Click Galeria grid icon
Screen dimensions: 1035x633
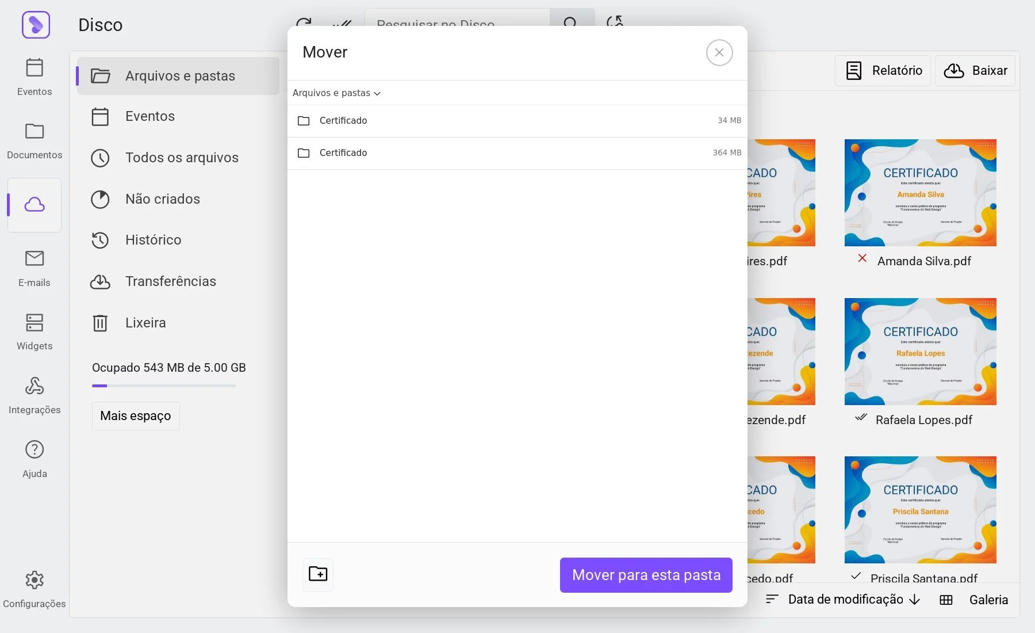(x=946, y=600)
